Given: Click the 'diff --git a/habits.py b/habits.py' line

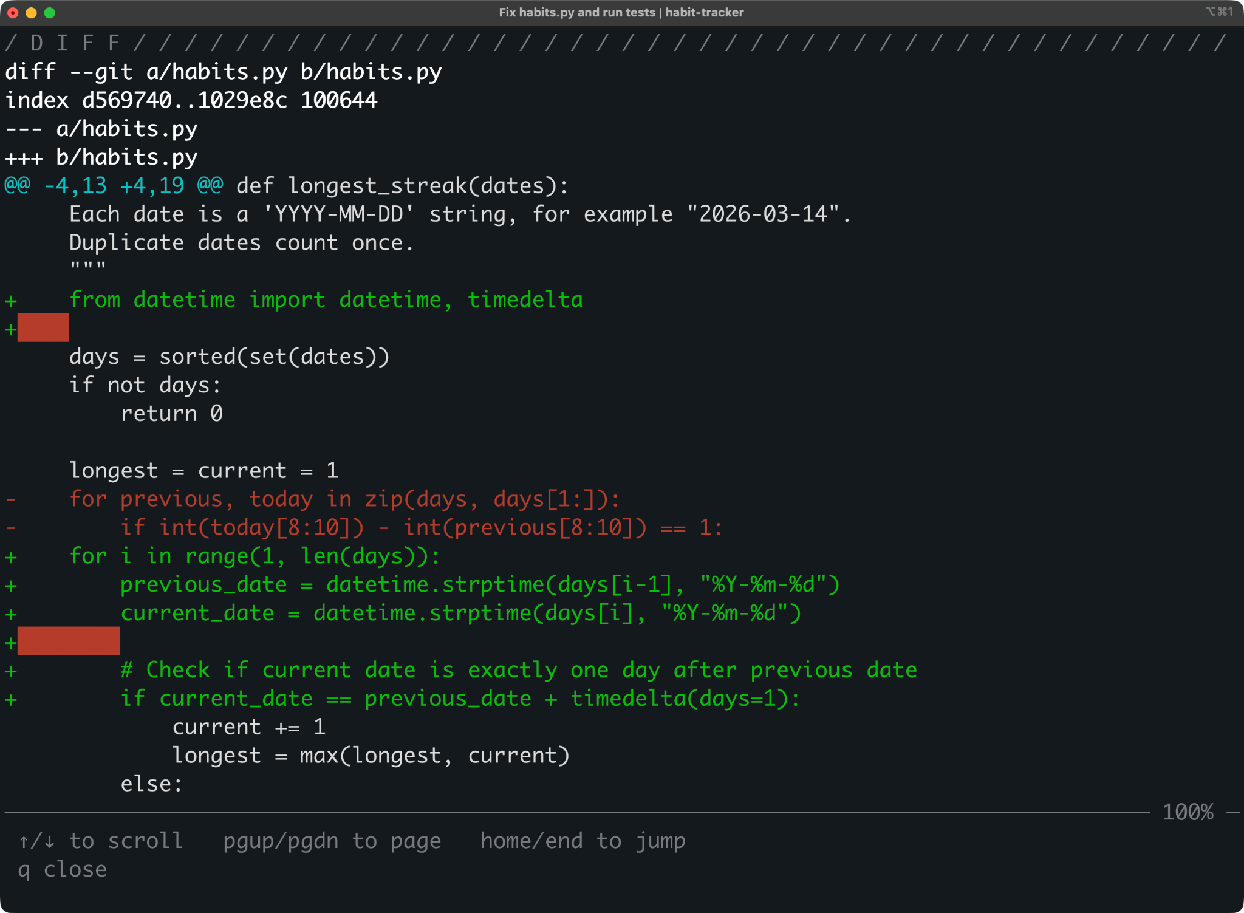Looking at the screenshot, I should 224,72.
